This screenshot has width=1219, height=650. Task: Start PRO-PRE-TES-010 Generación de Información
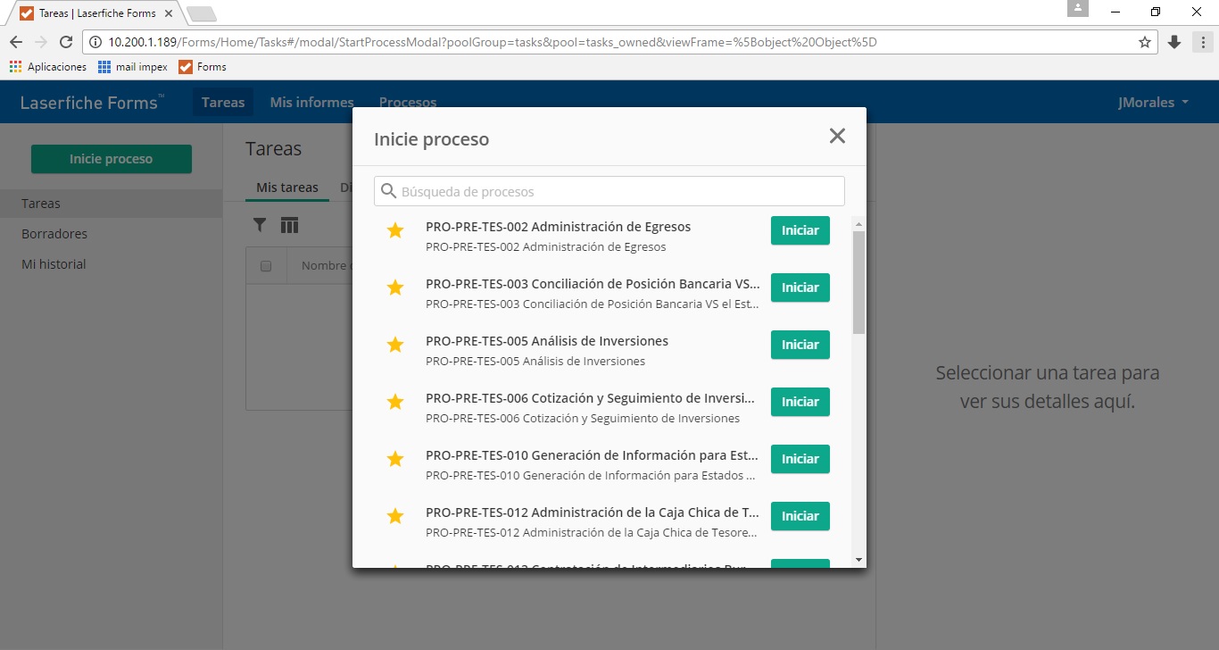pos(800,459)
